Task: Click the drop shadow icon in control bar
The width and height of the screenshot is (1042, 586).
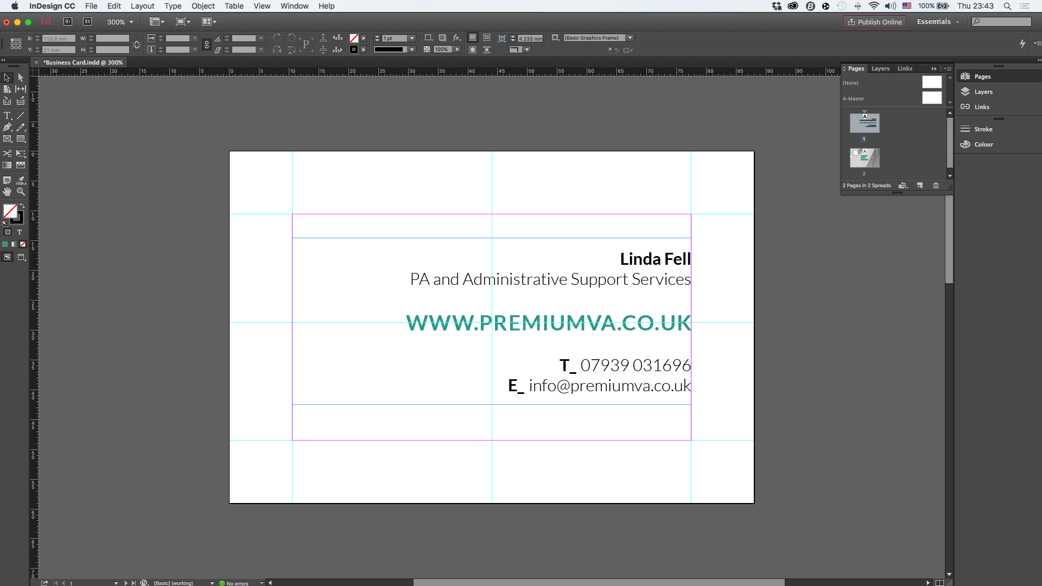Action: 442,37
